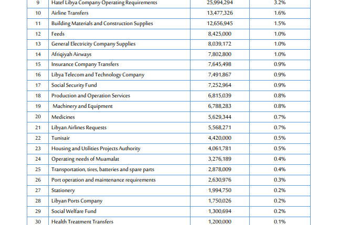Select the amount 6,788,283

pyautogui.click(x=220, y=106)
